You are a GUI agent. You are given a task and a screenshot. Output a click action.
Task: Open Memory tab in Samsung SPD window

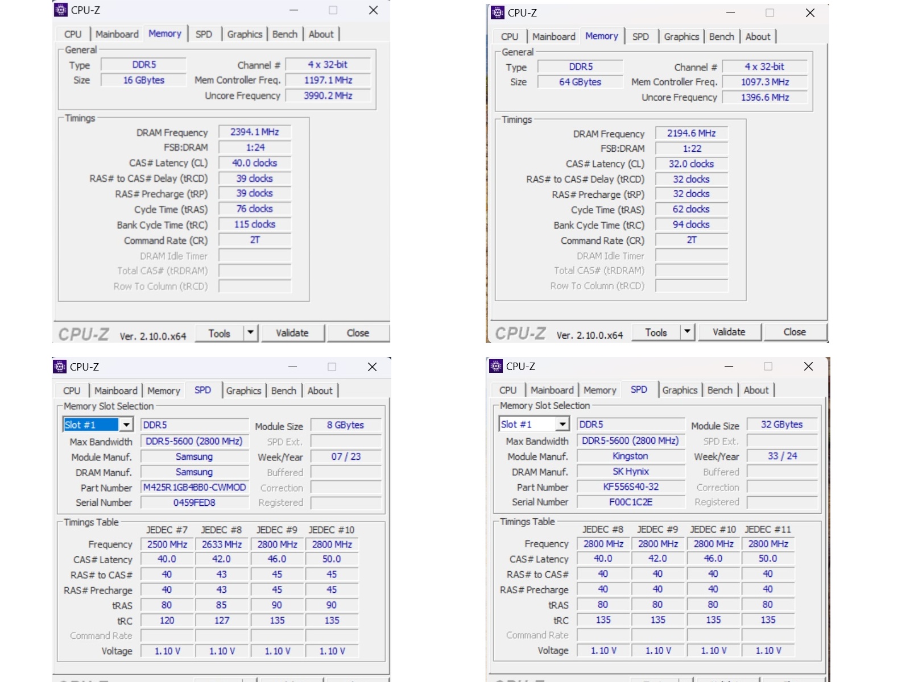(164, 390)
